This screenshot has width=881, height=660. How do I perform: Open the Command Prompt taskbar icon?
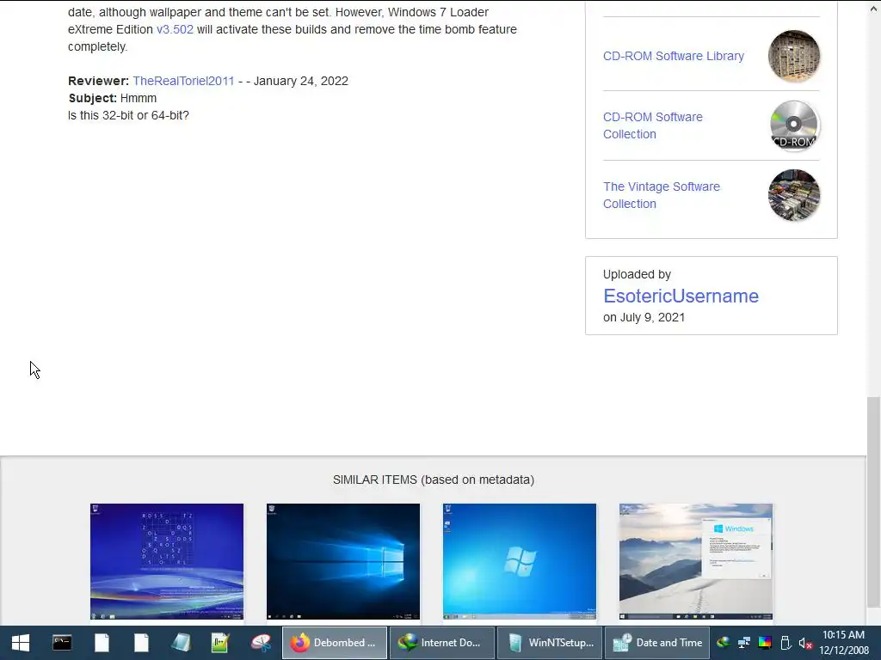(62, 643)
